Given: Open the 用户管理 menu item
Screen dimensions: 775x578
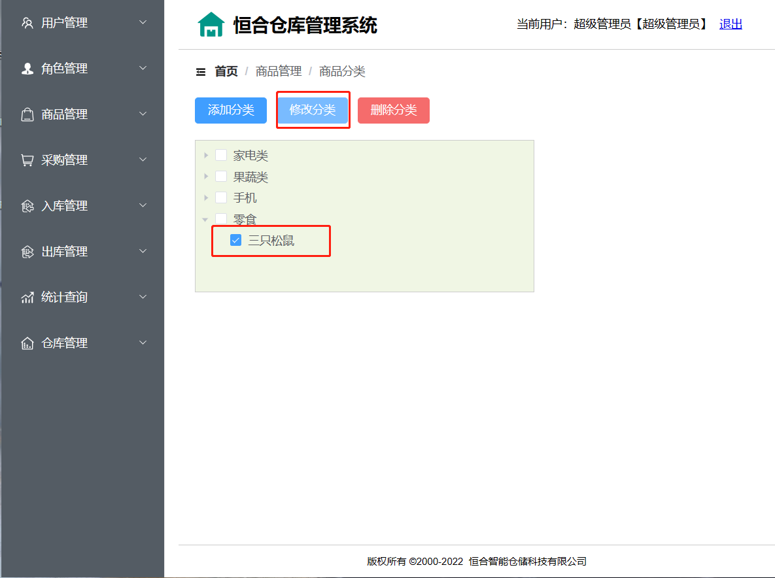Looking at the screenshot, I should tap(82, 23).
